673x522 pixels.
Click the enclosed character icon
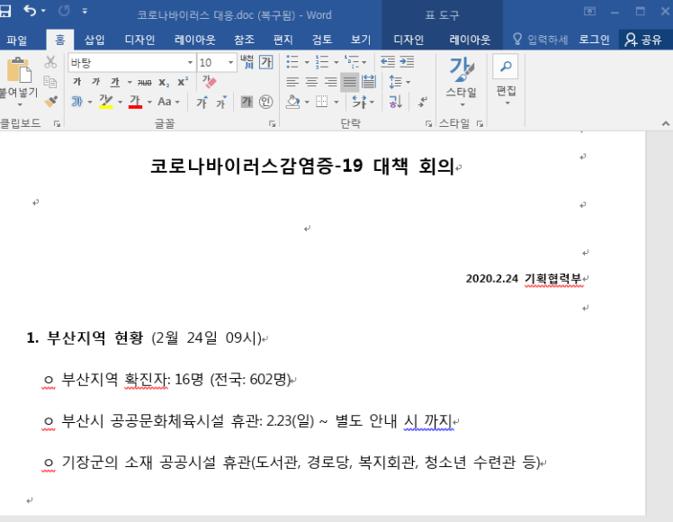[266, 102]
